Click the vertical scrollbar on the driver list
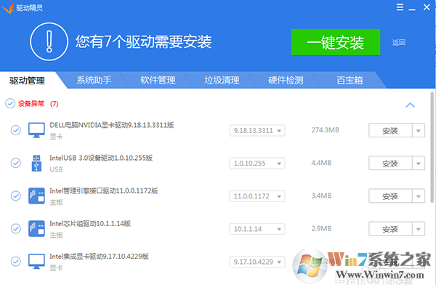Screen dimensions: 436x285 click(432, 148)
